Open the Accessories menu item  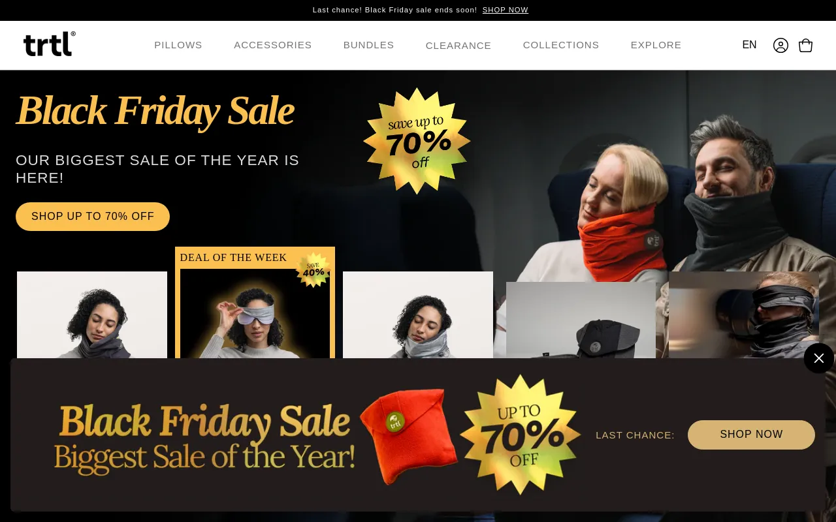[x=273, y=45]
